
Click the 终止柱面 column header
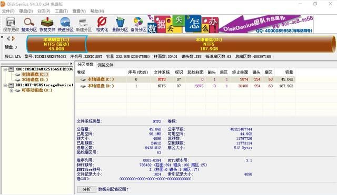pyautogui.click(x=240, y=73)
